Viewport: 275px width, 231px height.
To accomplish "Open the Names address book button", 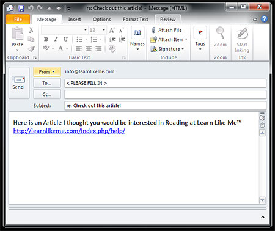I will pyautogui.click(x=137, y=38).
